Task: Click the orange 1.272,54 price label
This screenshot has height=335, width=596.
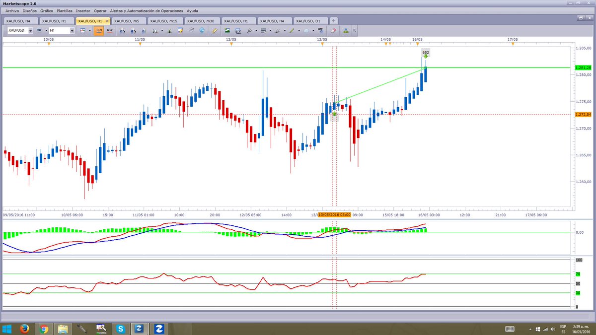Action: pyautogui.click(x=583, y=115)
